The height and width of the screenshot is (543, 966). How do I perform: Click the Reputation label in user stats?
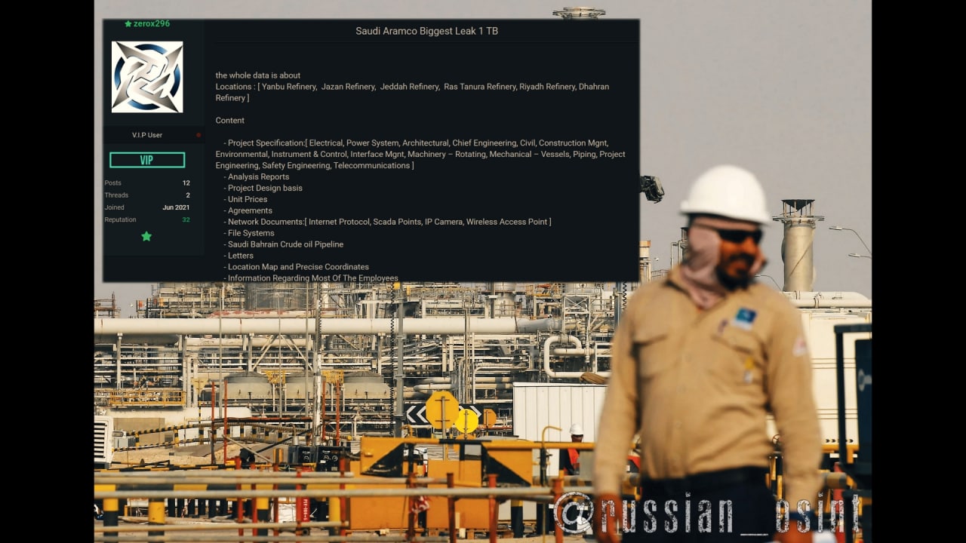click(x=120, y=219)
